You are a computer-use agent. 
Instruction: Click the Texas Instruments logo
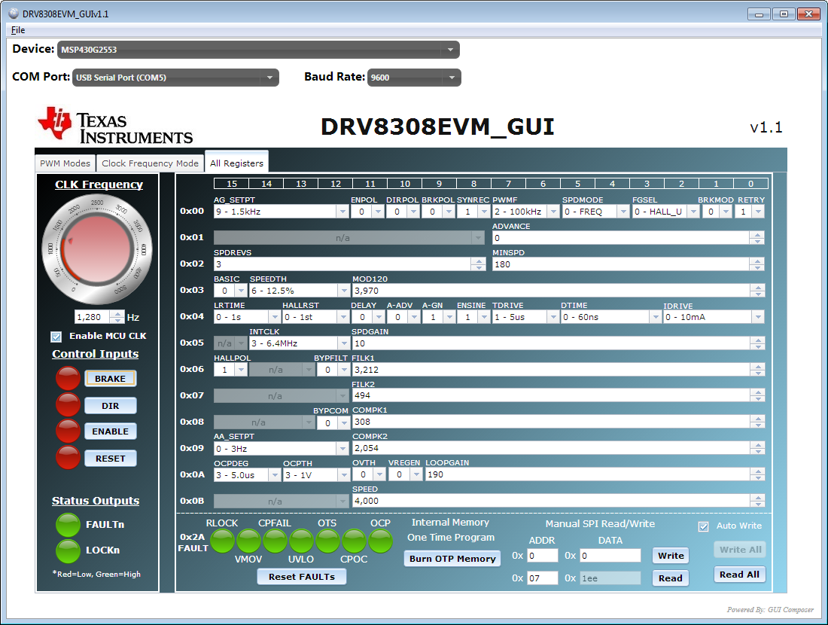pyautogui.click(x=115, y=126)
